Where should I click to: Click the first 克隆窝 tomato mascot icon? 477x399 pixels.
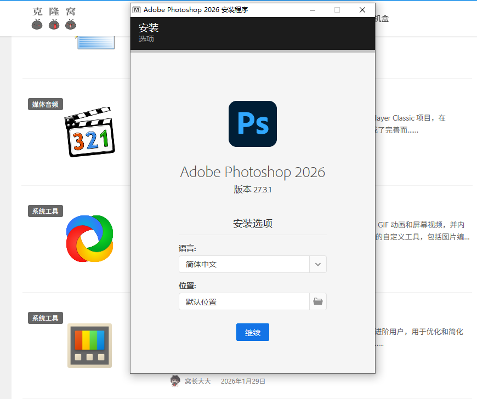pos(37,24)
